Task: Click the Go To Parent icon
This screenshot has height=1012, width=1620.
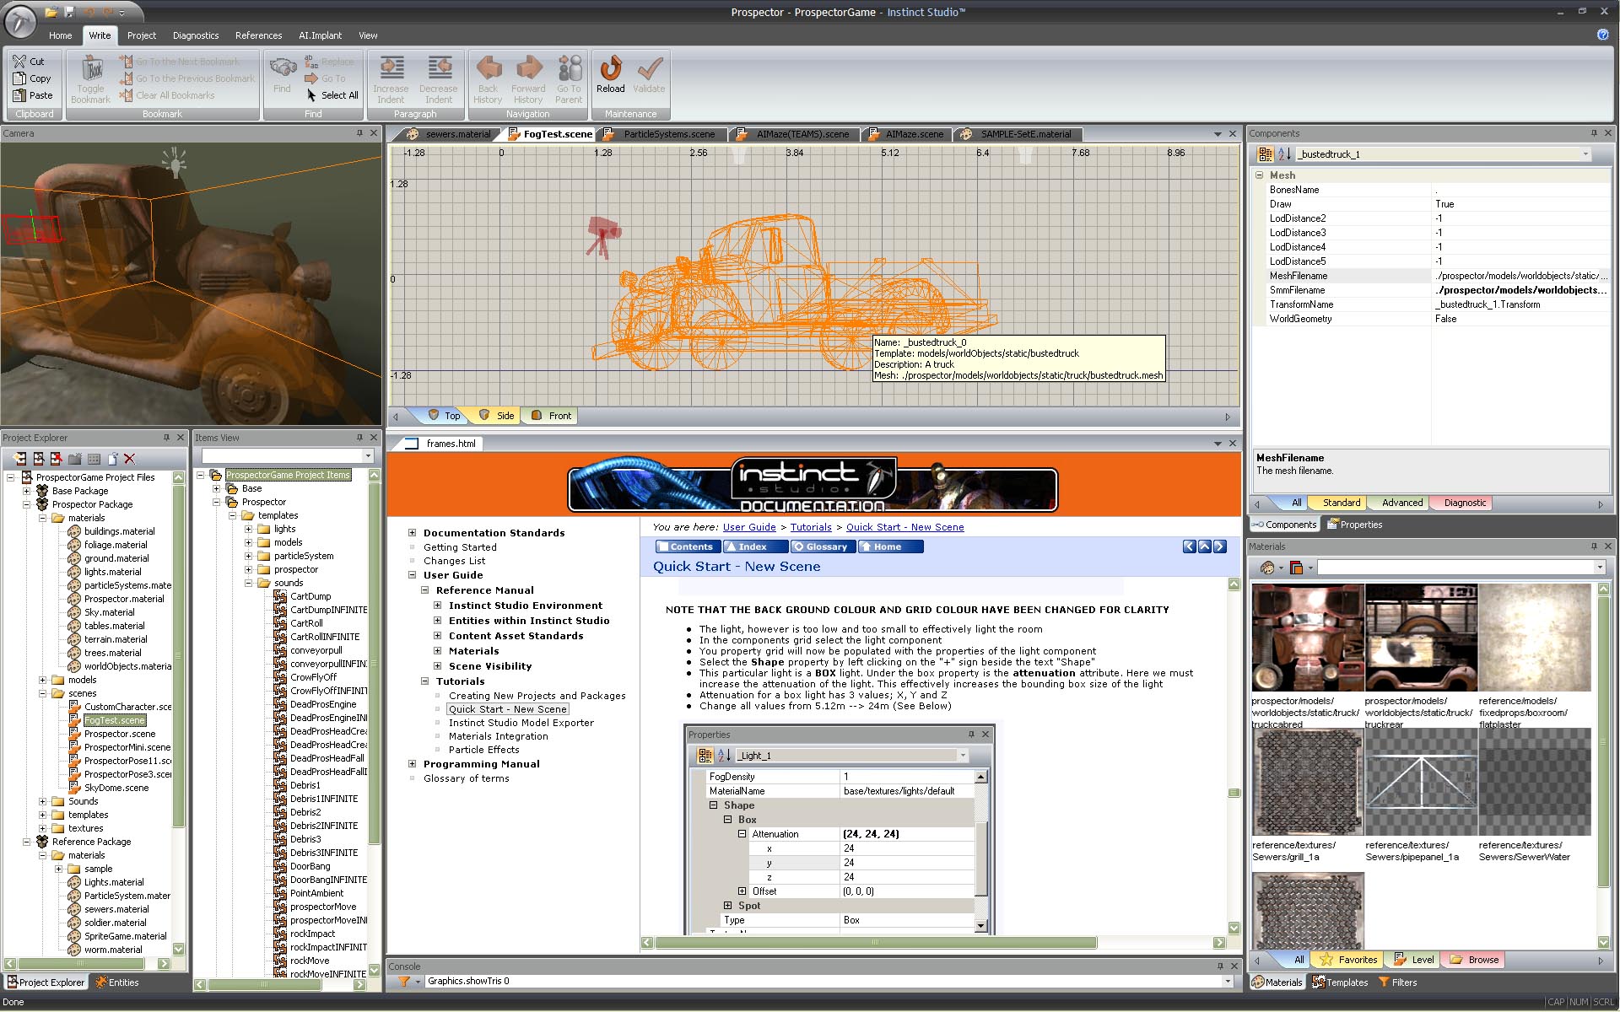Action: click(570, 67)
